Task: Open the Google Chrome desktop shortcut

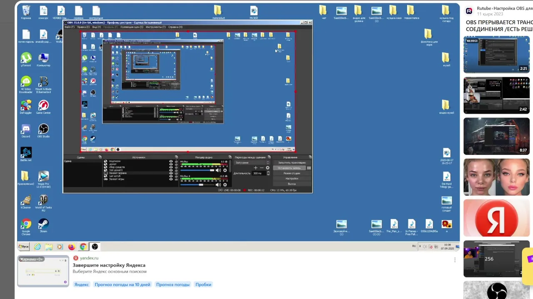Action: [x=26, y=227]
